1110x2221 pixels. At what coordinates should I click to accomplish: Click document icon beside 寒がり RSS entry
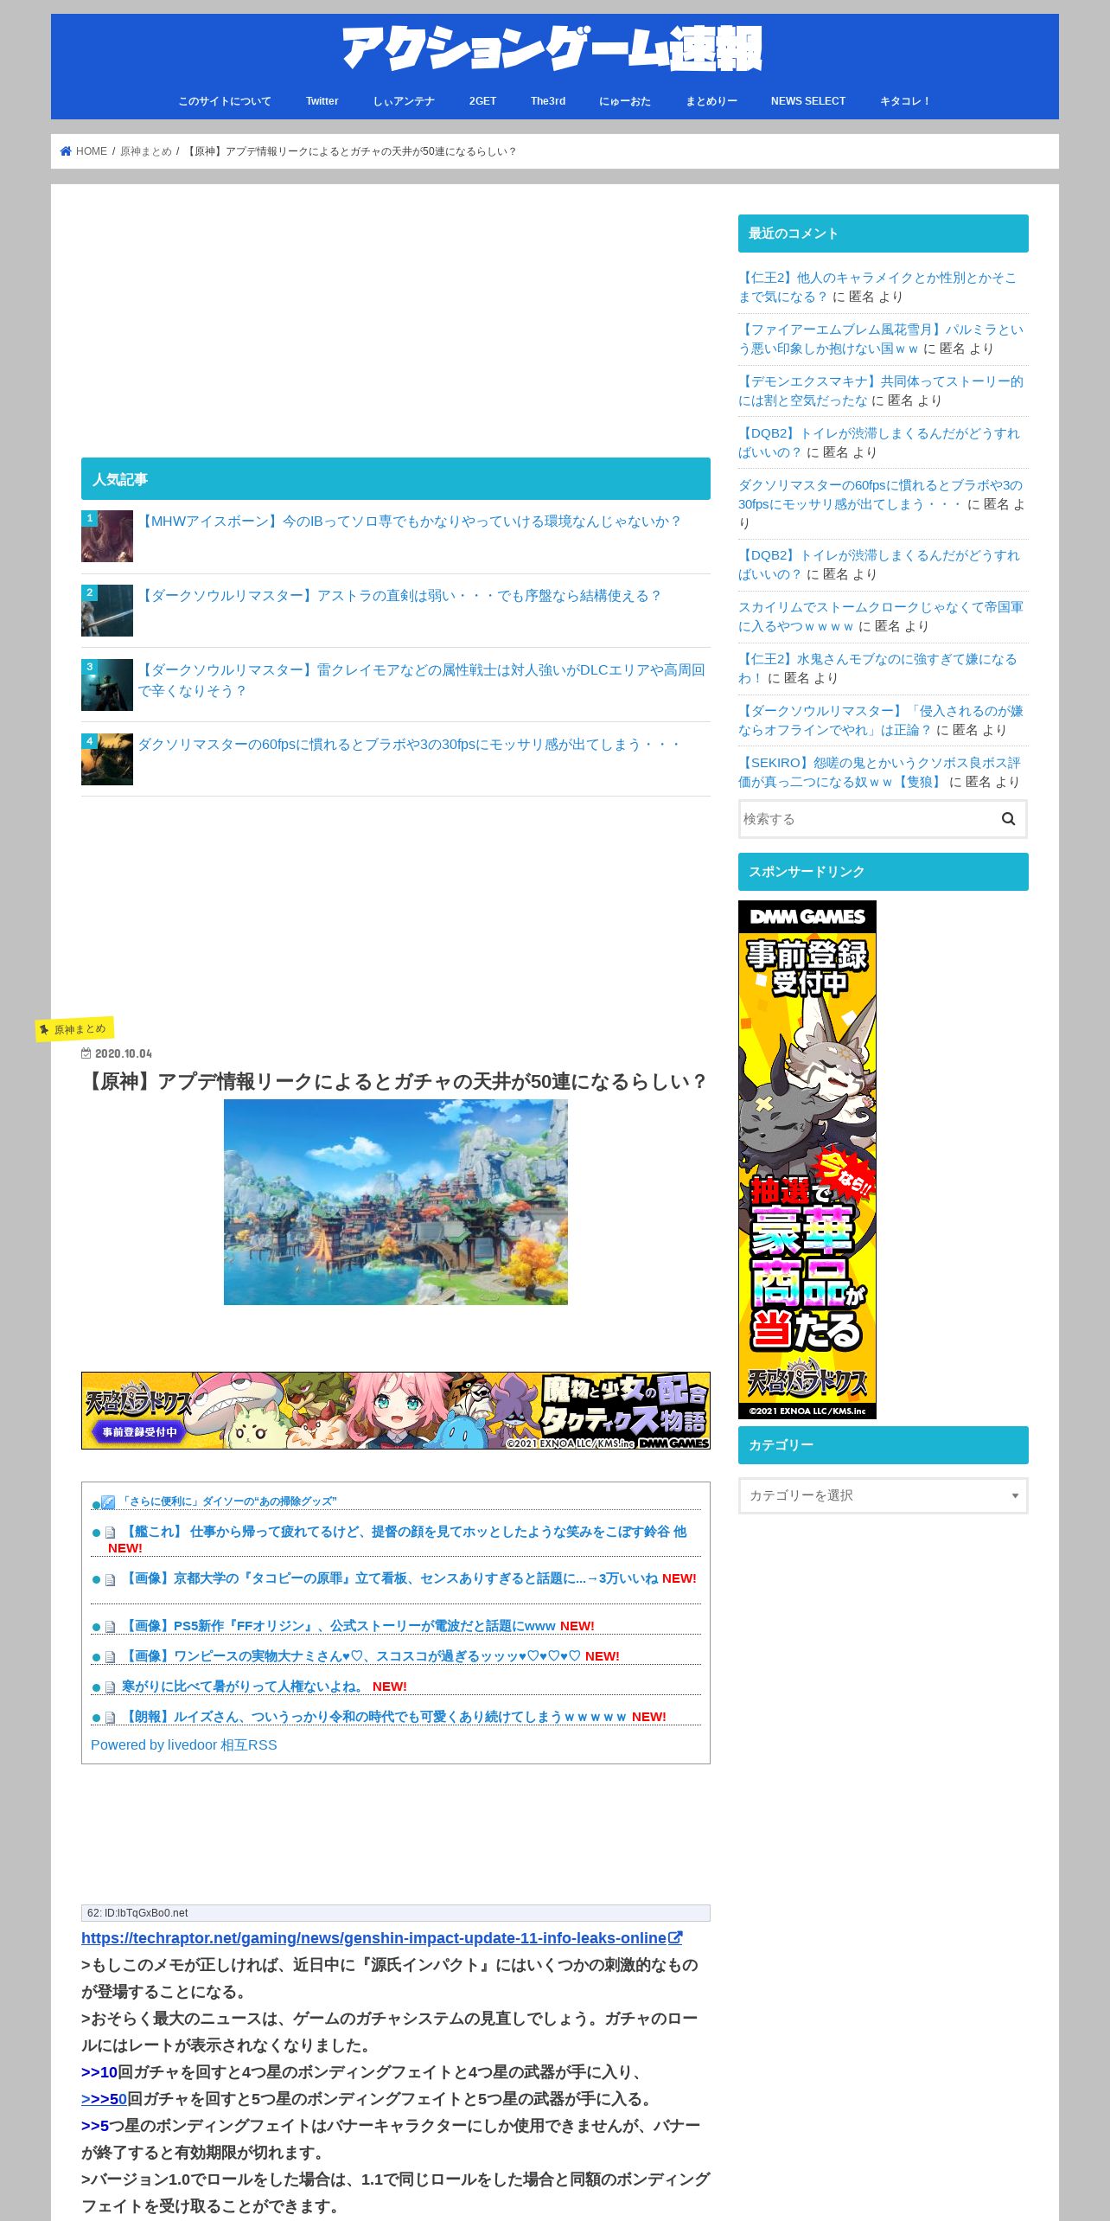click(x=110, y=1687)
